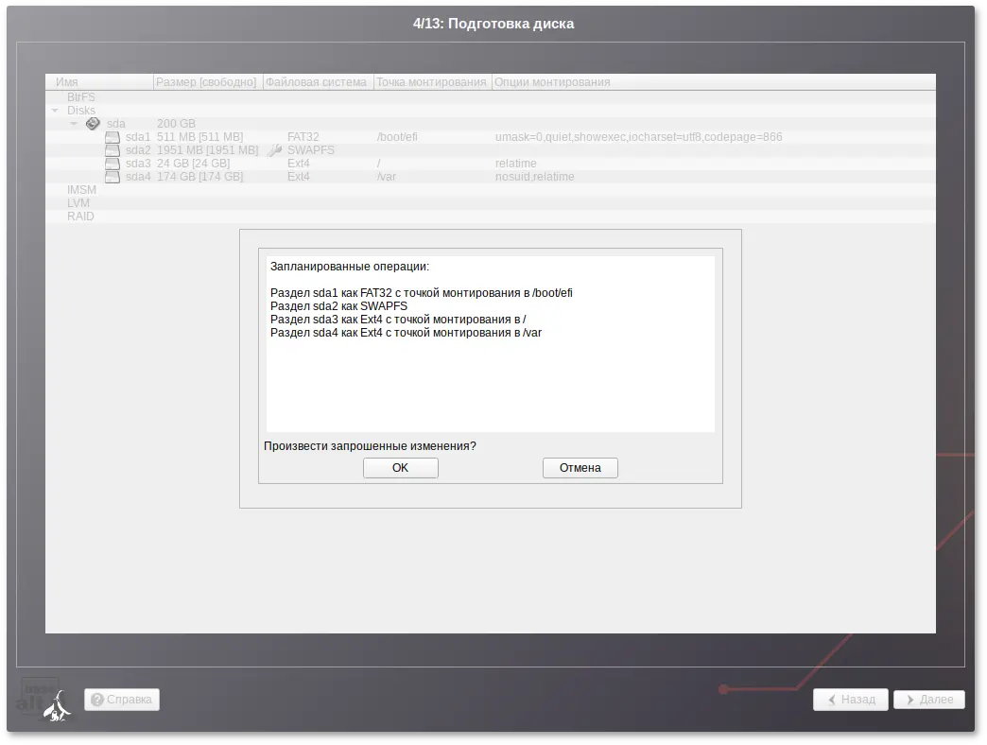Screen dimensions: 987x745
Task: Click the question mark icon in Справка
Action: pos(97,699)
